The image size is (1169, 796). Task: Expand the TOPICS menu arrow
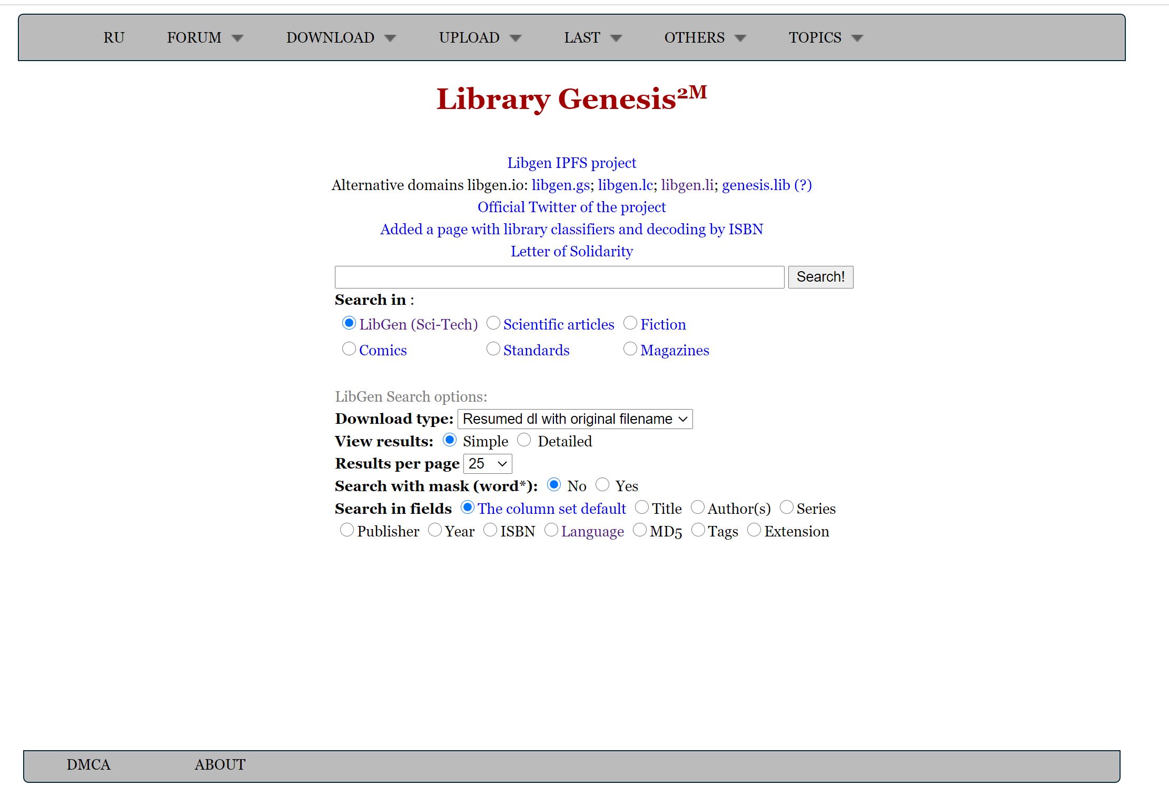[x=857, y=38]
